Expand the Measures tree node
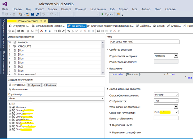The image size is (193, 139). [x=10, y=107]
